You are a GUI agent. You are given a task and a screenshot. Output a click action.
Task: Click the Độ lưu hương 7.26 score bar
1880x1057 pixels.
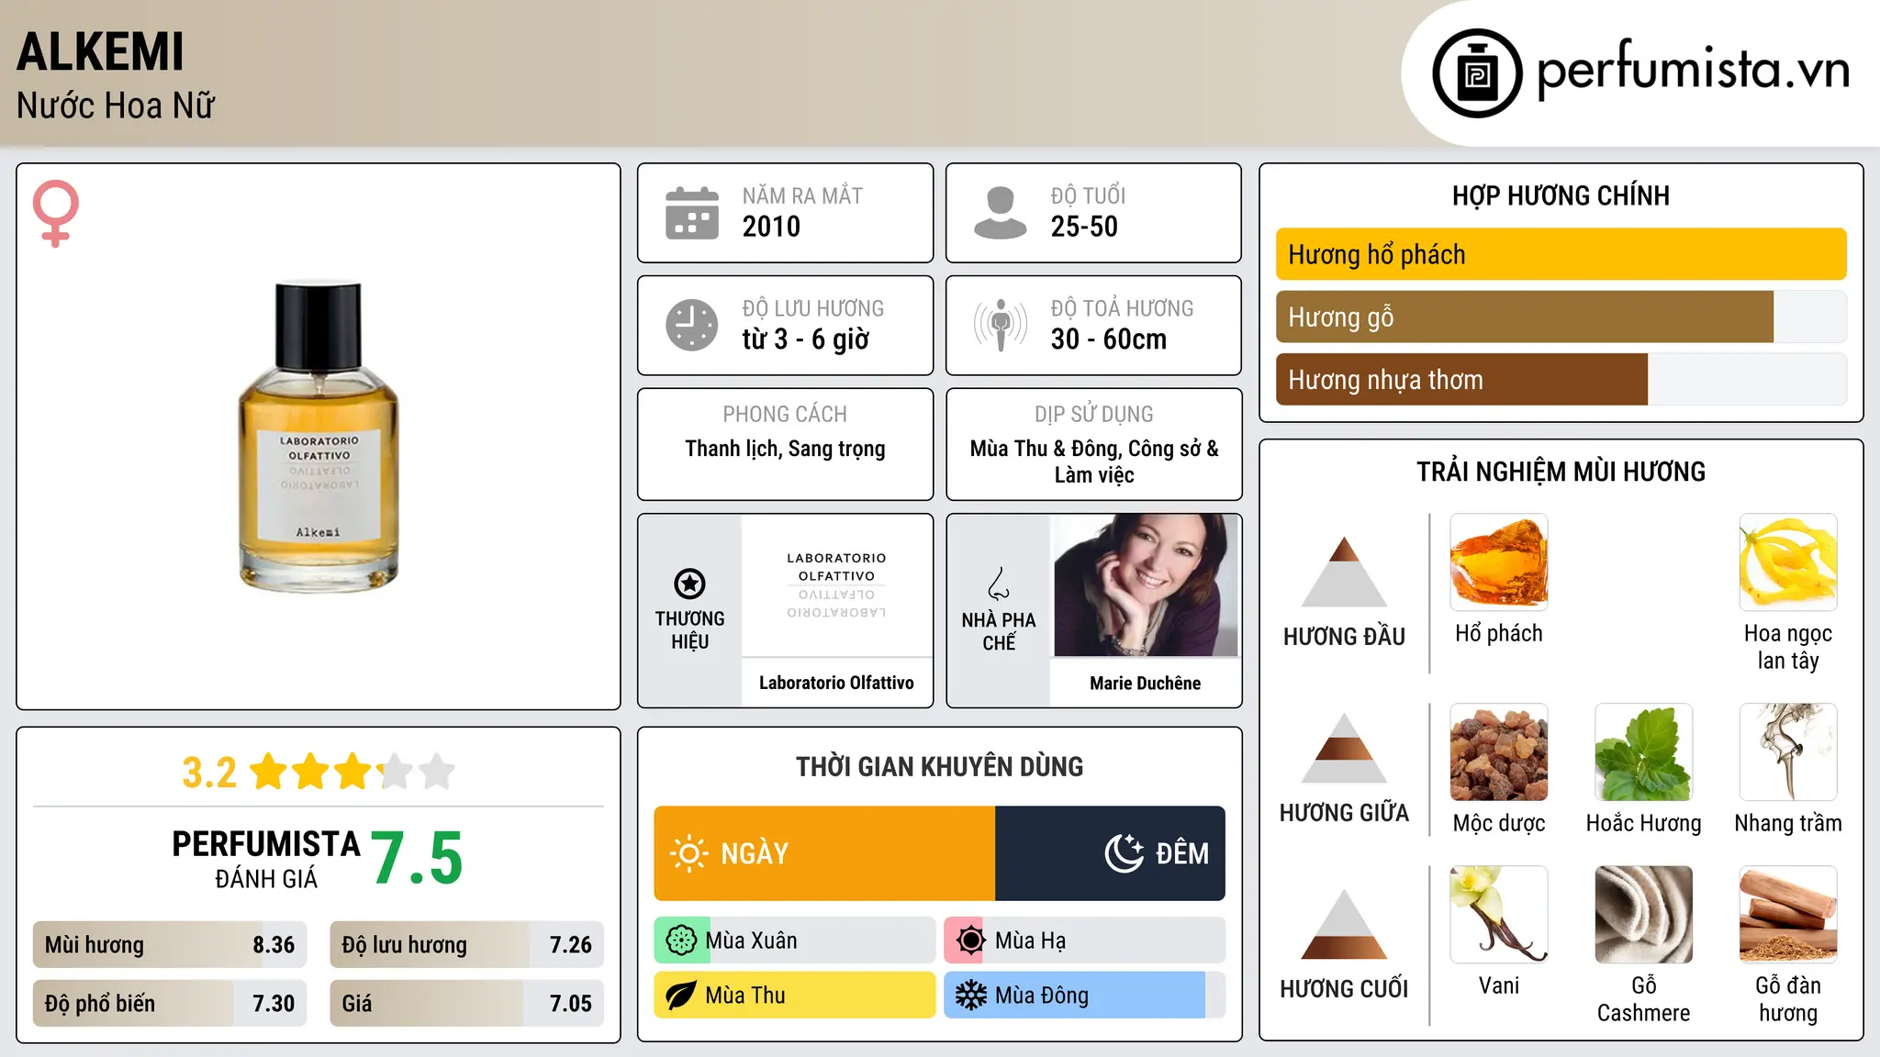pyautogui.click(x=466, y=945)
